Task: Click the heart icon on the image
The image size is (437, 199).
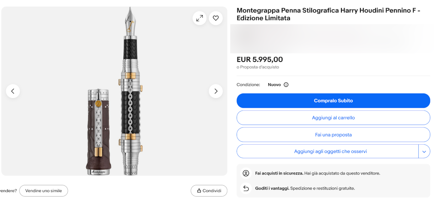Action: [216, 18]
